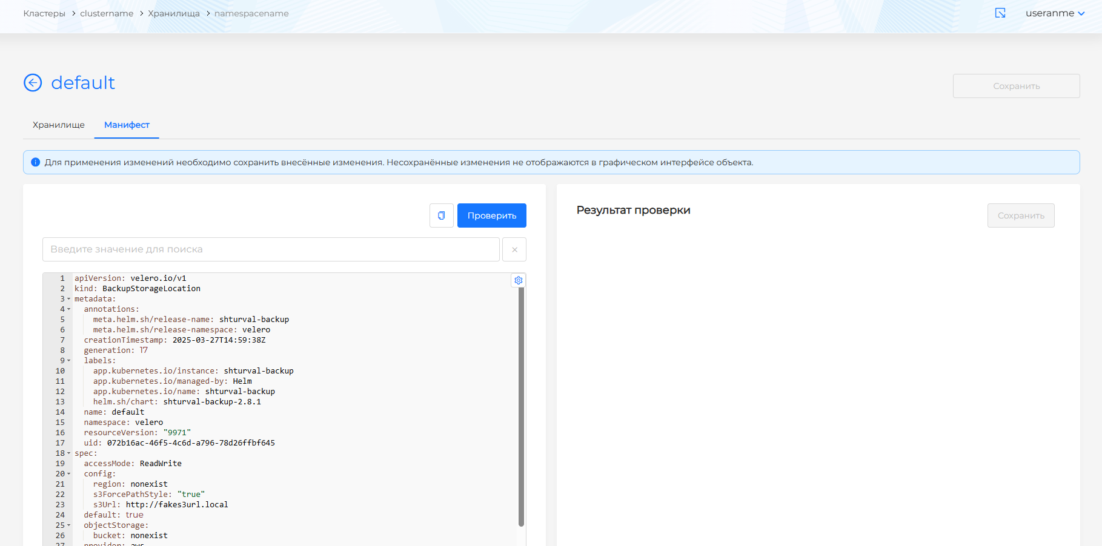The height and width of the screenshot is (546, 1102).
Task: Open editor settings gear icon
Action: pyautogui.click(x=519, y=280)
